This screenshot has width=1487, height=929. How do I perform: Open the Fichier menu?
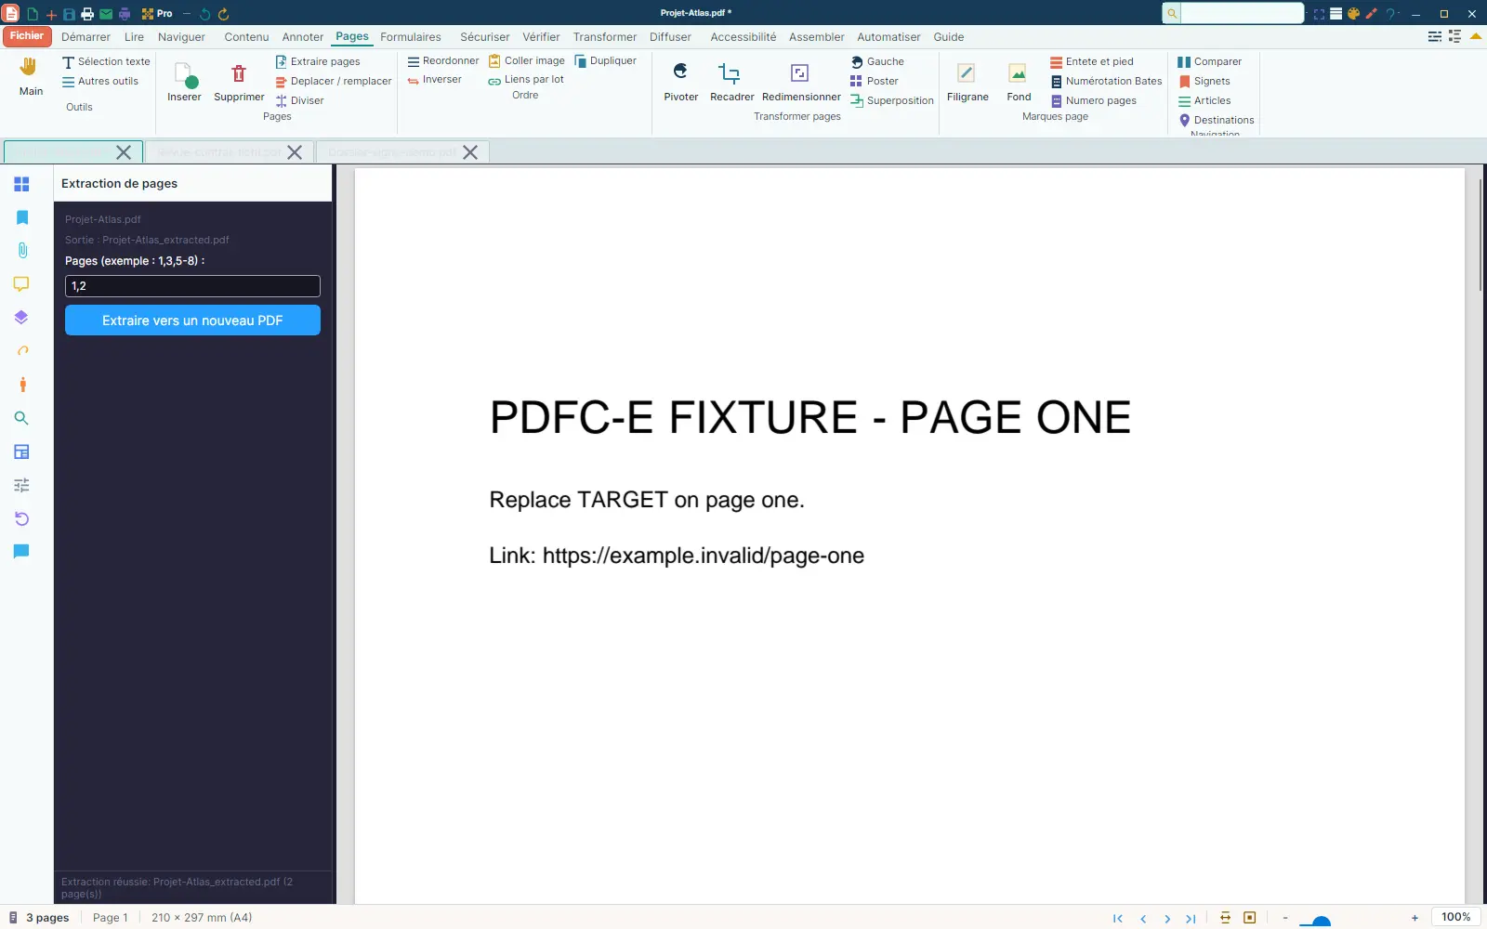click(x=27, y=36)
